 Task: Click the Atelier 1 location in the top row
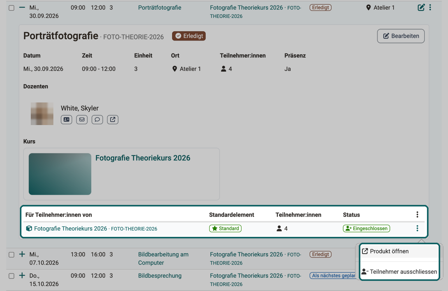point(380,8)
